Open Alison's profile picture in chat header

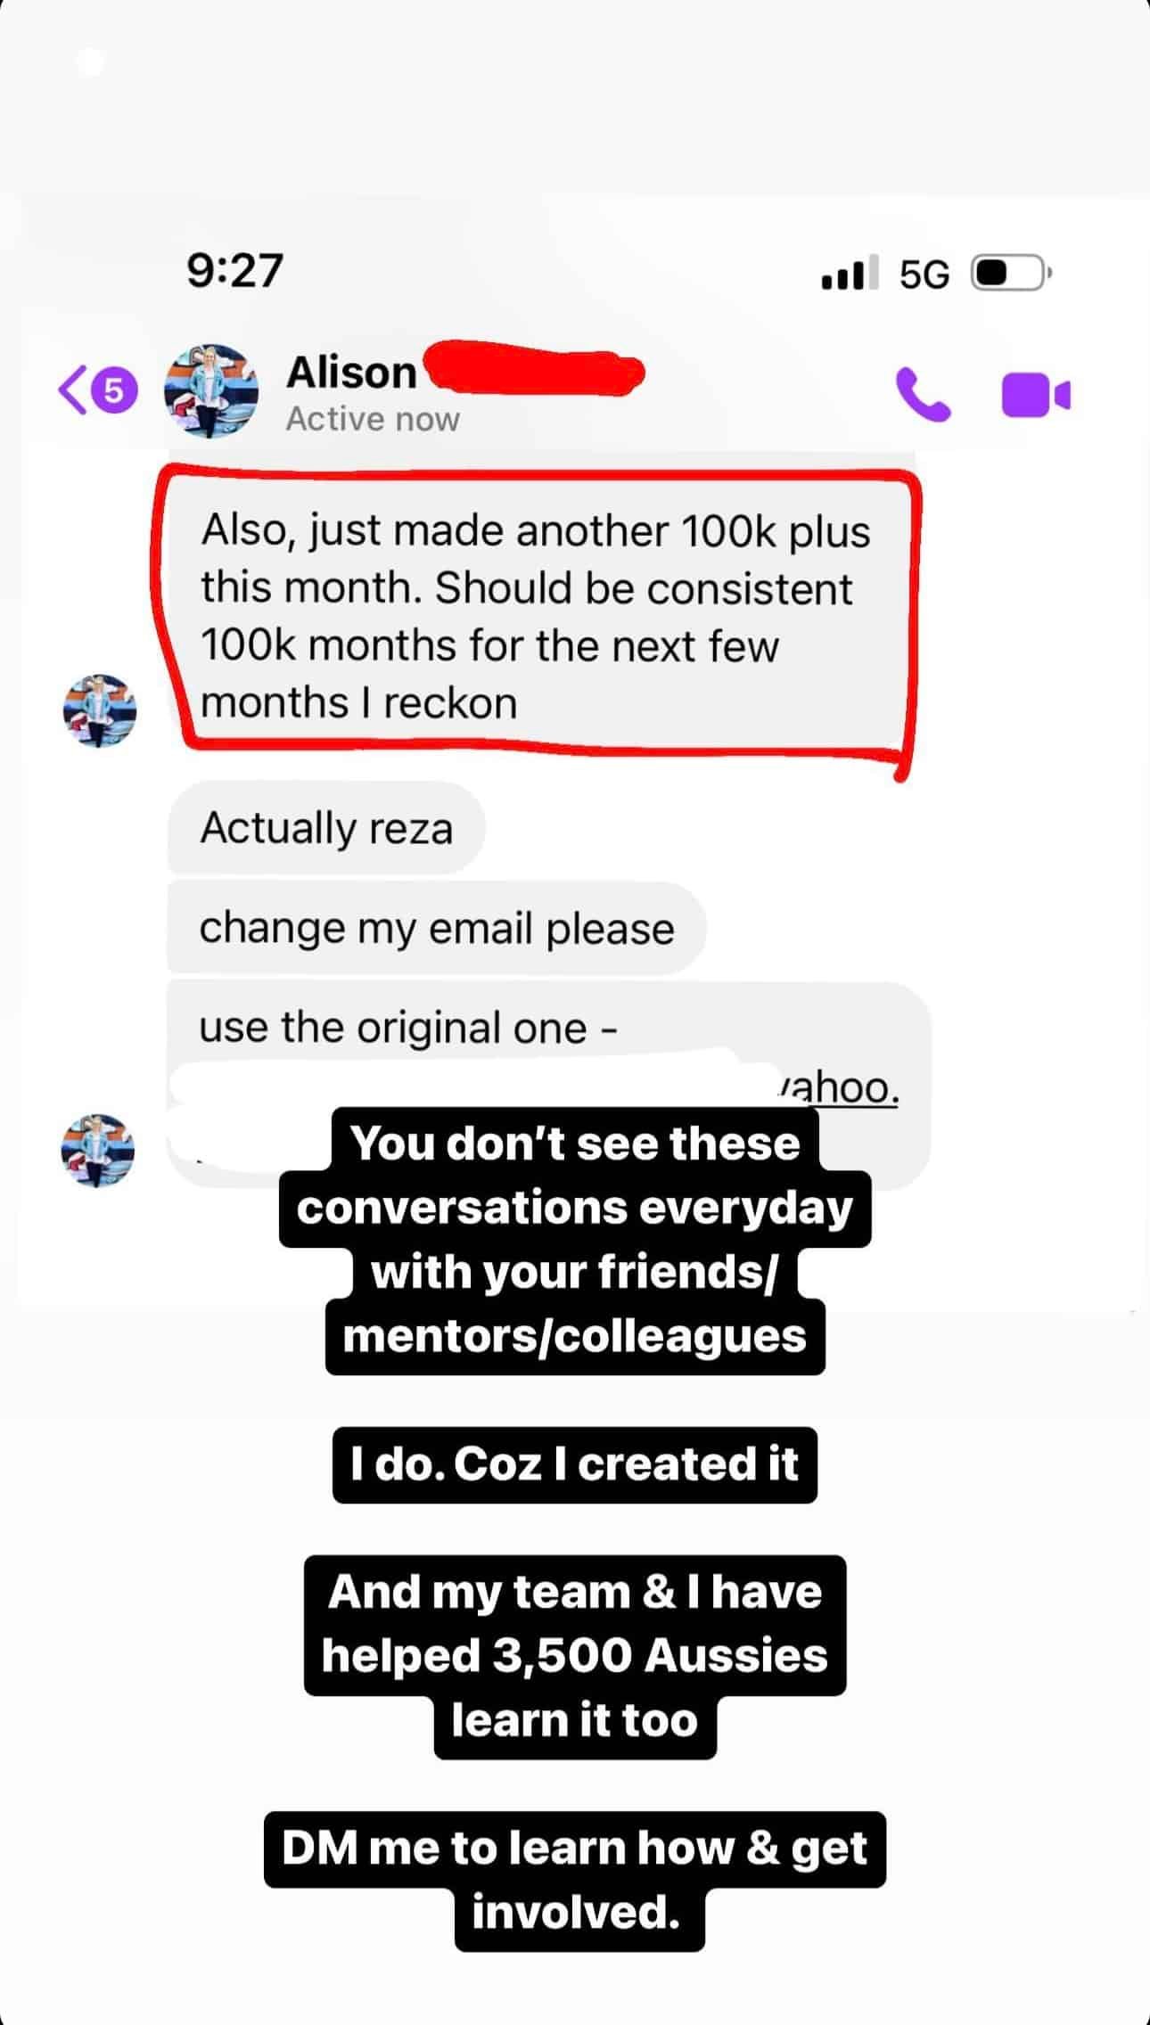pos(211,391)
